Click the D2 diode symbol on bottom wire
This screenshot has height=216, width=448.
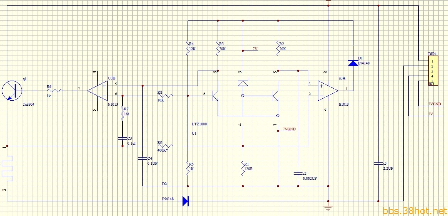tap(186, 201)
